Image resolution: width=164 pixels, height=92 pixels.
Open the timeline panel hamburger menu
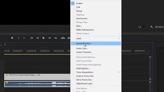pyautogui.click(x=5, y=45)
